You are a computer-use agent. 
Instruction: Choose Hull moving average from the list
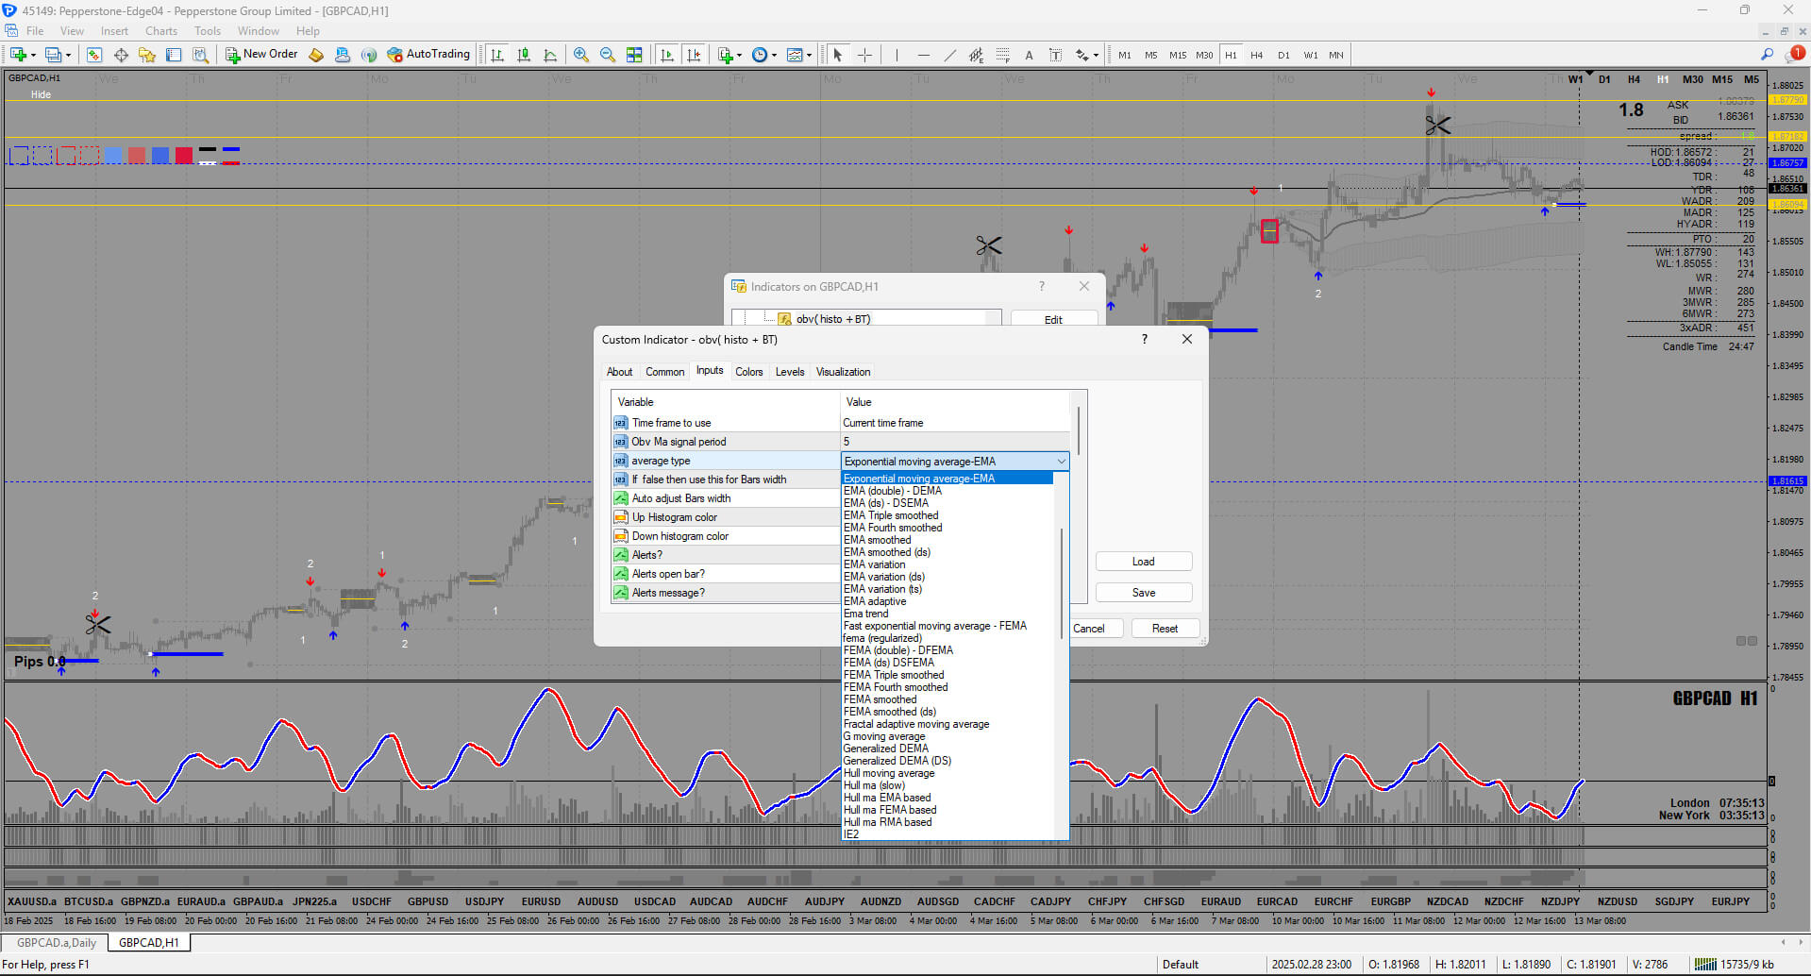(889, 773)
